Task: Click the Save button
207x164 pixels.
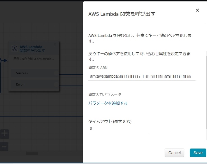Action: tap(198, 153)
